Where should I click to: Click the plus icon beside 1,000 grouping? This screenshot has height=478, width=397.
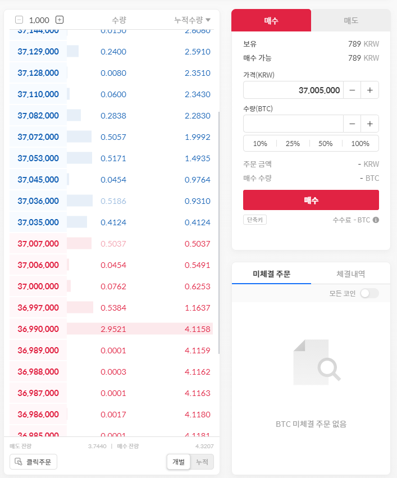coord(60,20)
